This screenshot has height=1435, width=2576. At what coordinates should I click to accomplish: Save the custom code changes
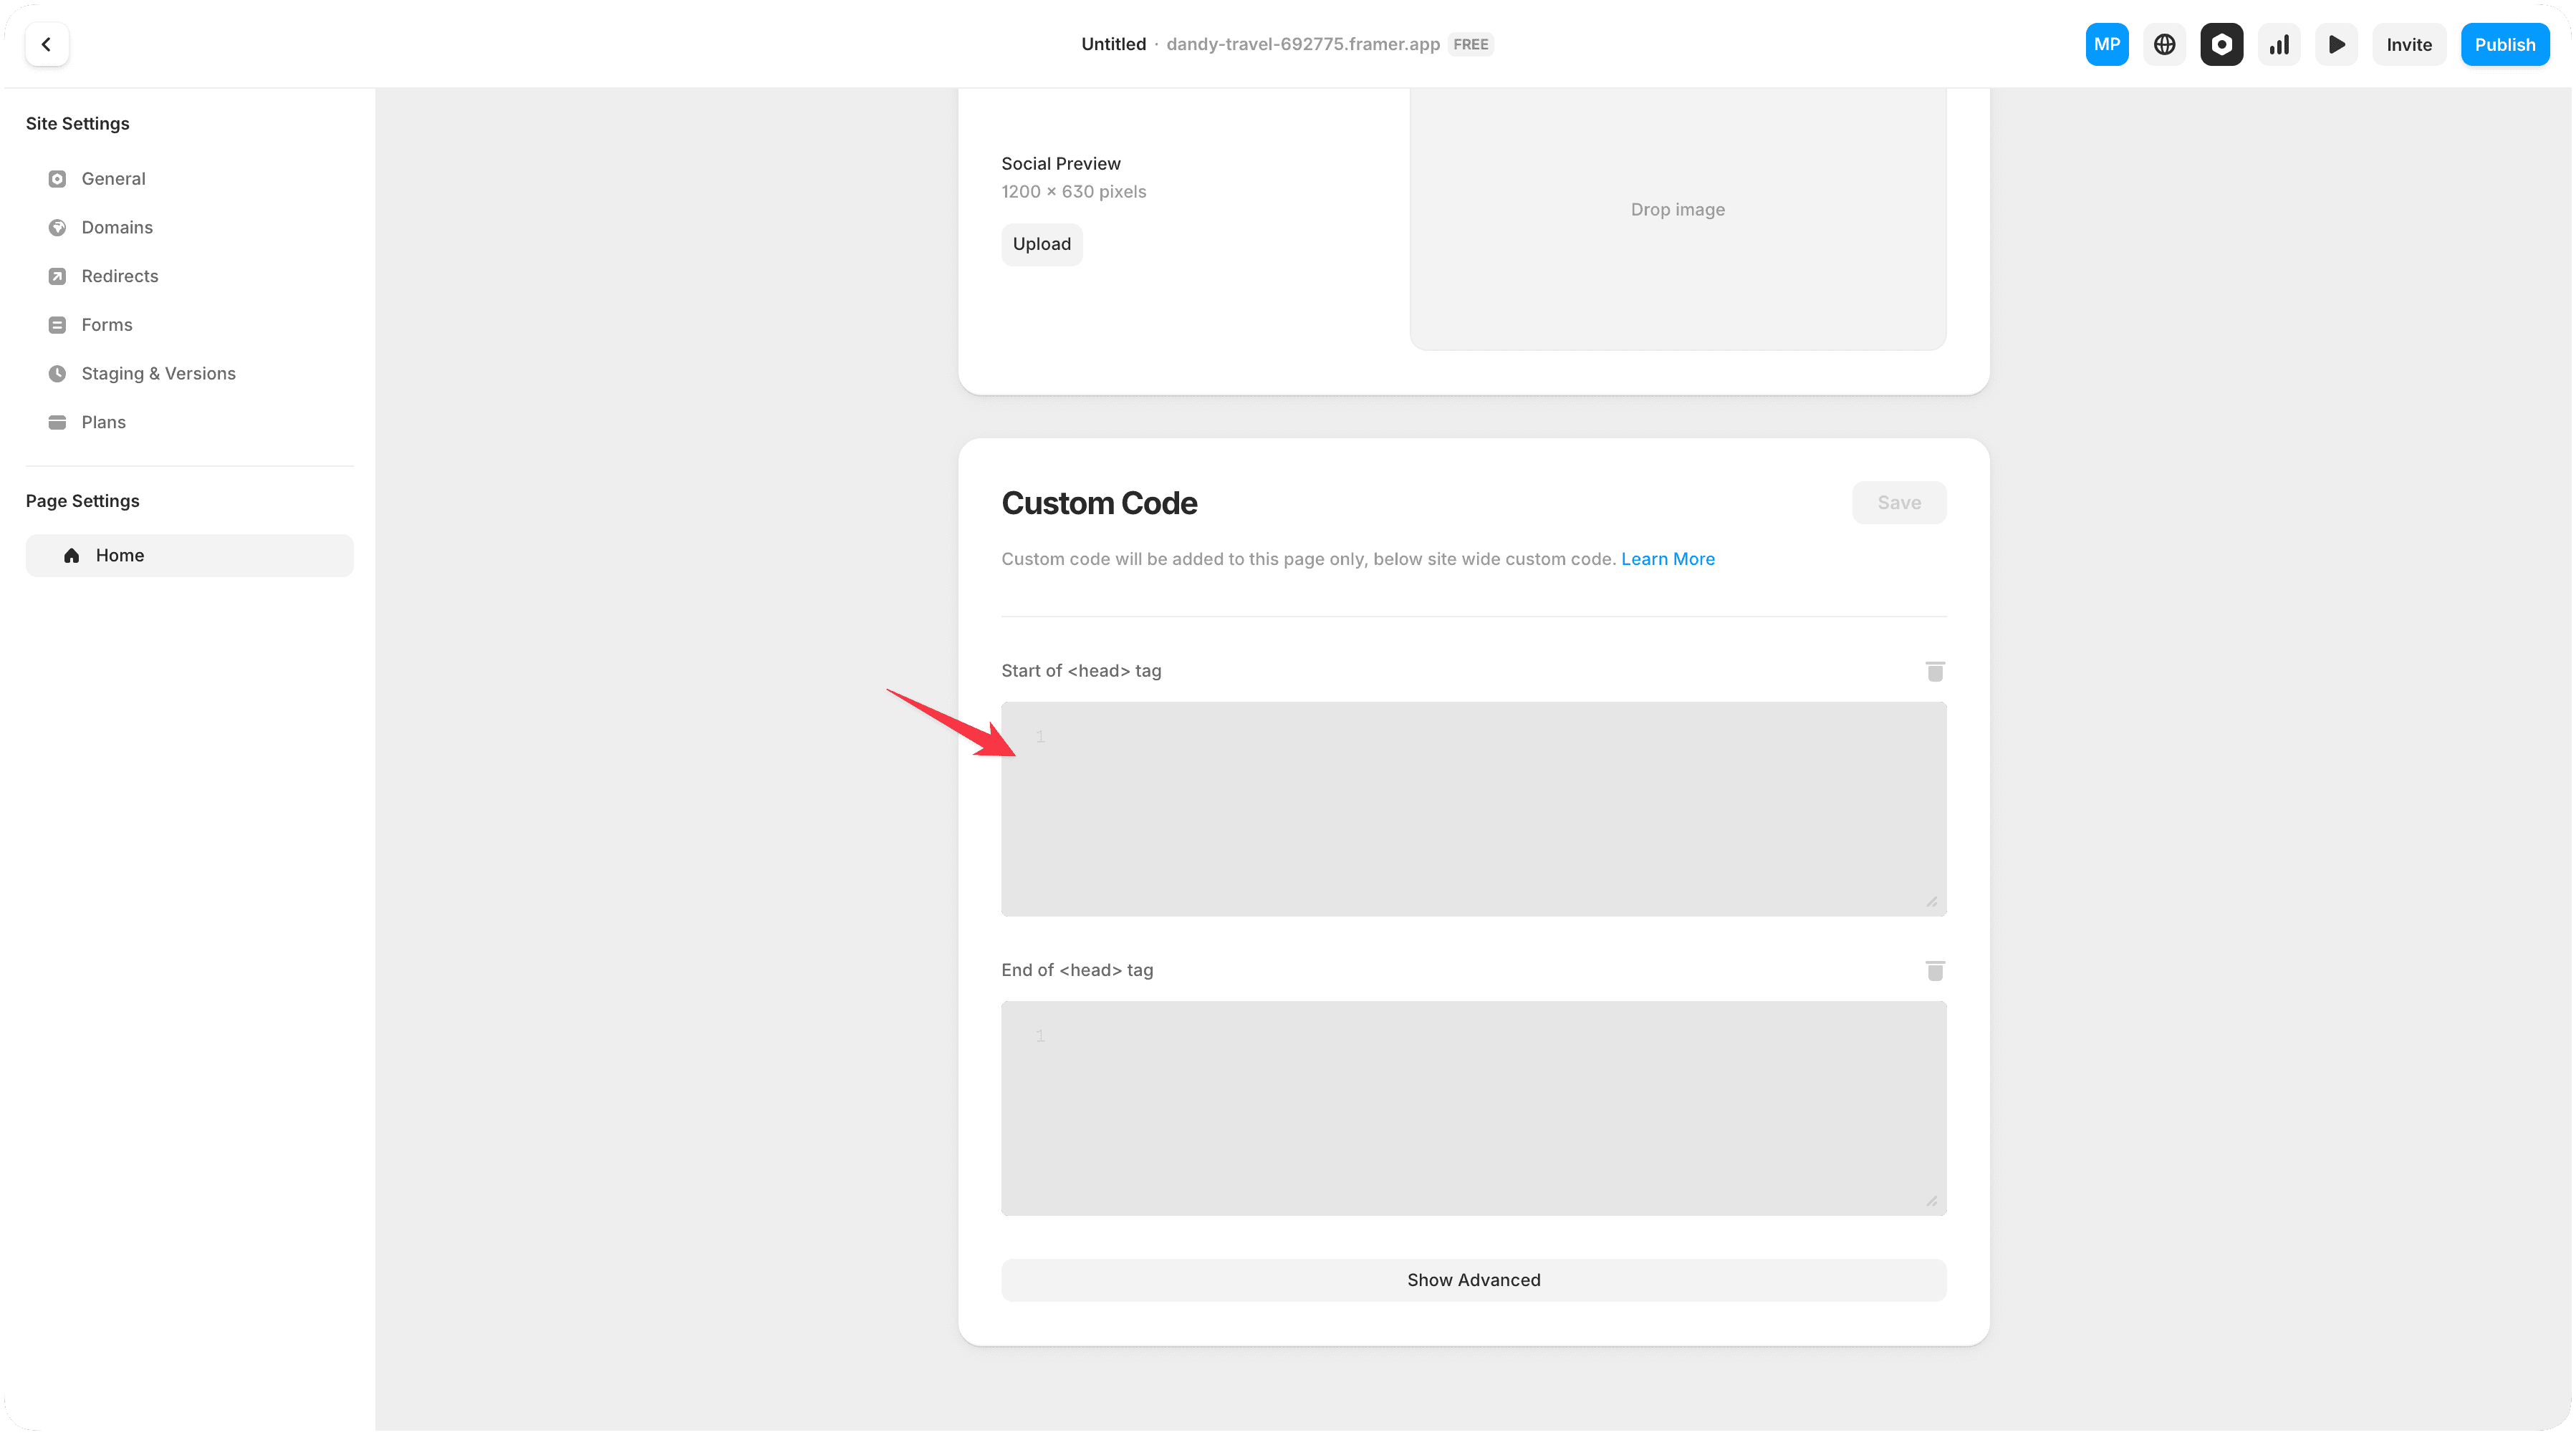click(x=1899, y=502)
